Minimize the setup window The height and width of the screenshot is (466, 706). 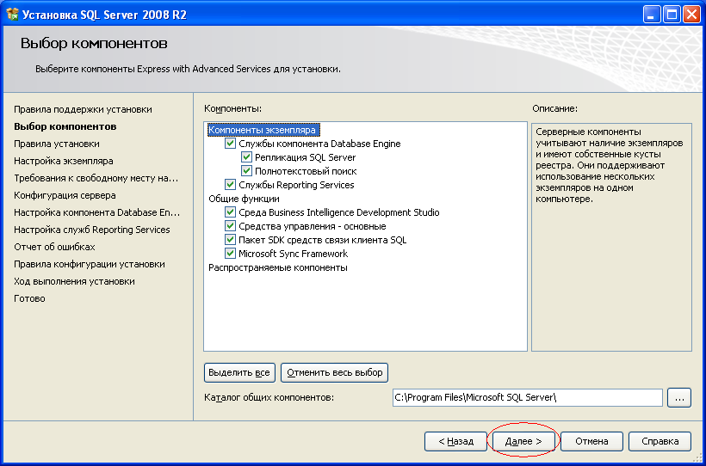(651, 15)
